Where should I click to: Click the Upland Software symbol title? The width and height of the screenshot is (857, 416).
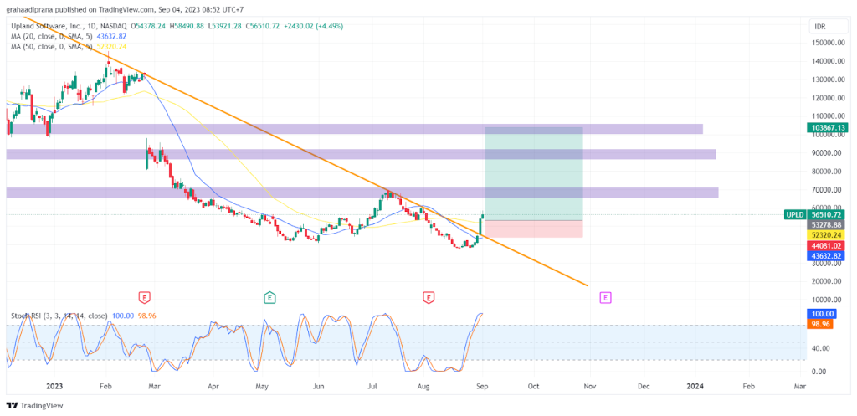(69, 26)
